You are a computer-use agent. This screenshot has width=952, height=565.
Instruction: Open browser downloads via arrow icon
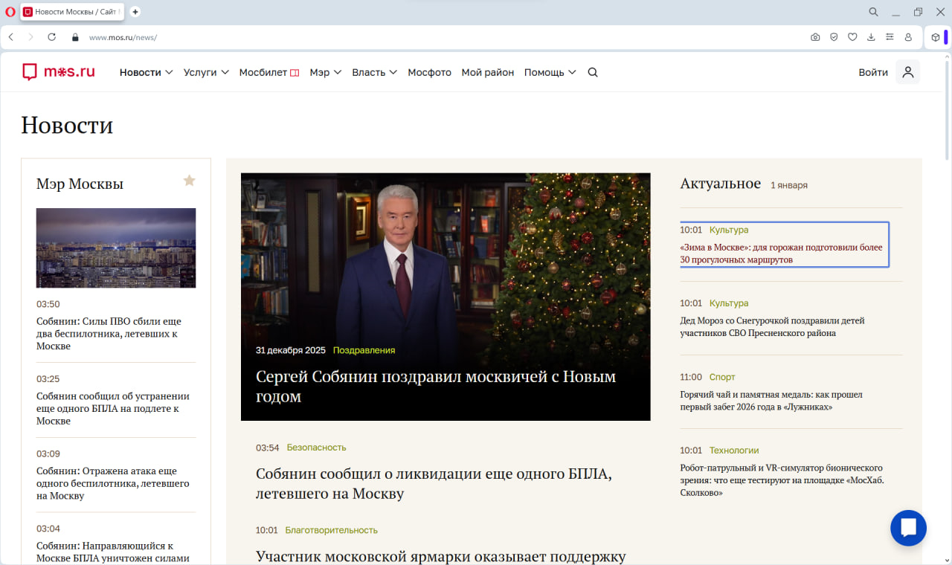coord(870,36)
